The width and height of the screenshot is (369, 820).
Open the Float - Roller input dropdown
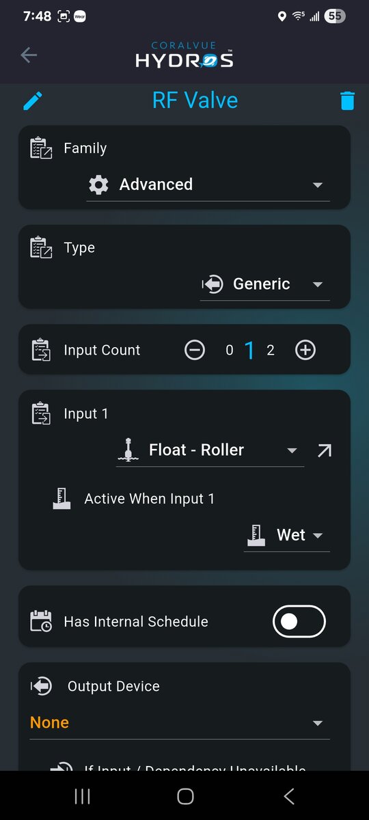click(210, 450)
